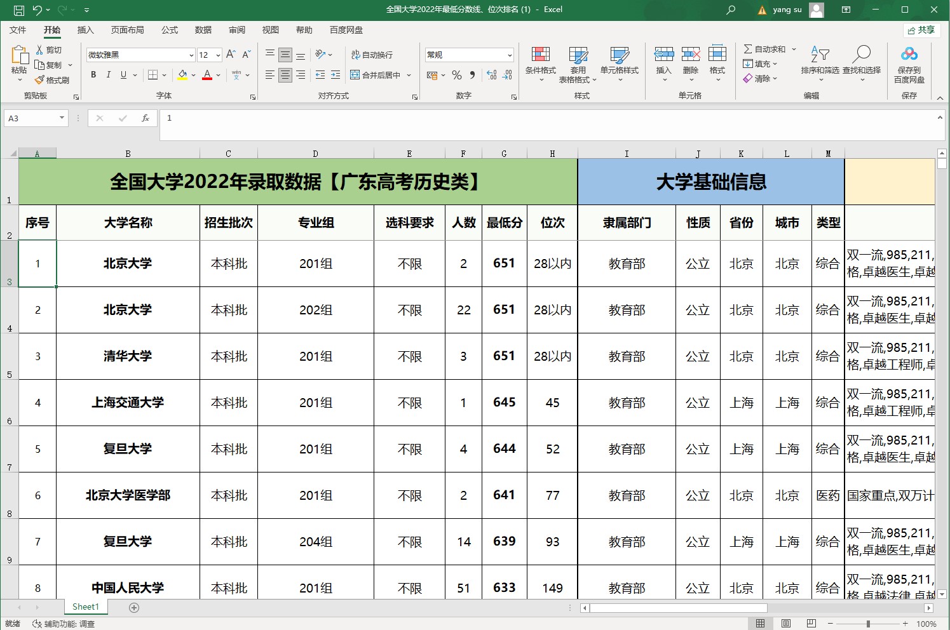The image size is (950, 630).
Task: Open the number format dropdown 常规
Action: tap(510, 55)
